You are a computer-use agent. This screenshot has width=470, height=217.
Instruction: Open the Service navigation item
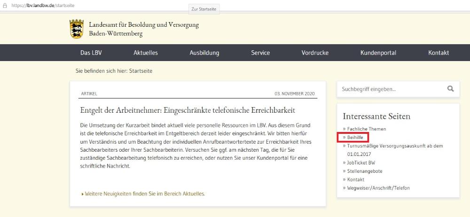pos(260,53)
